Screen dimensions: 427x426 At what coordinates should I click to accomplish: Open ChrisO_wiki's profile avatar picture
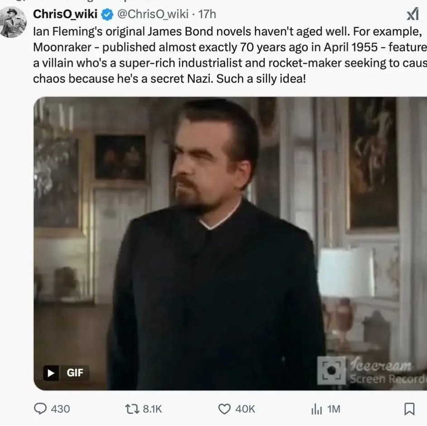(14, 22)
